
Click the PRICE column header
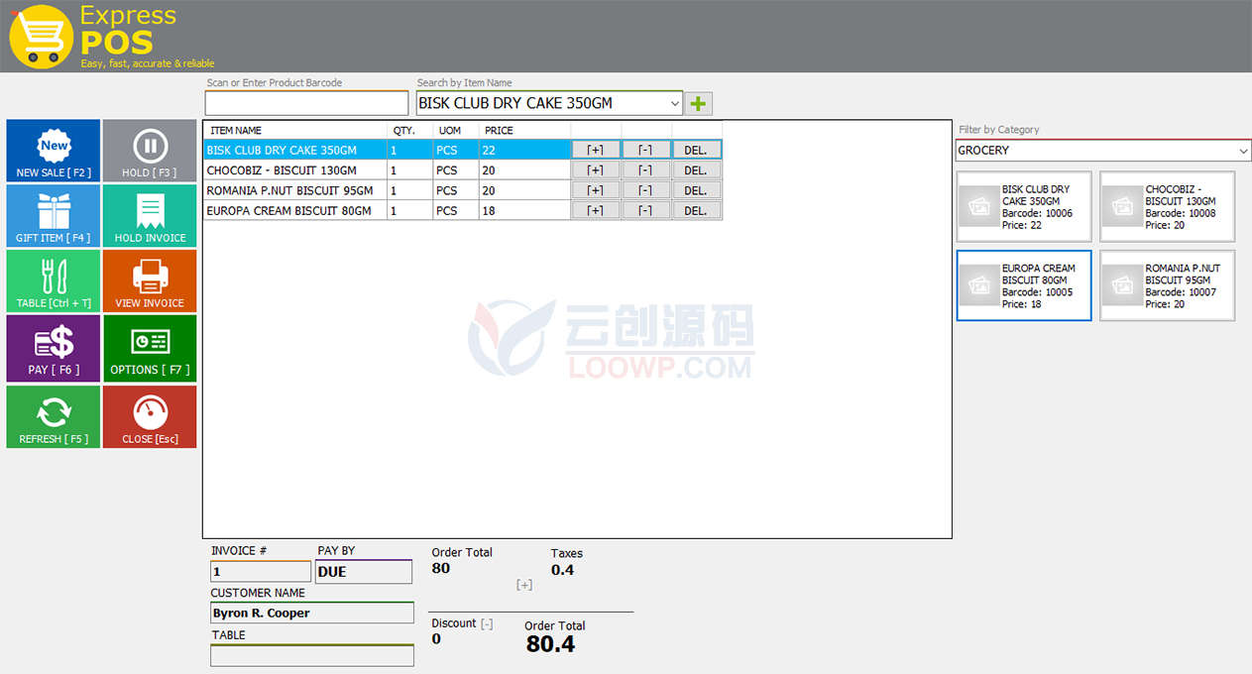524,131
